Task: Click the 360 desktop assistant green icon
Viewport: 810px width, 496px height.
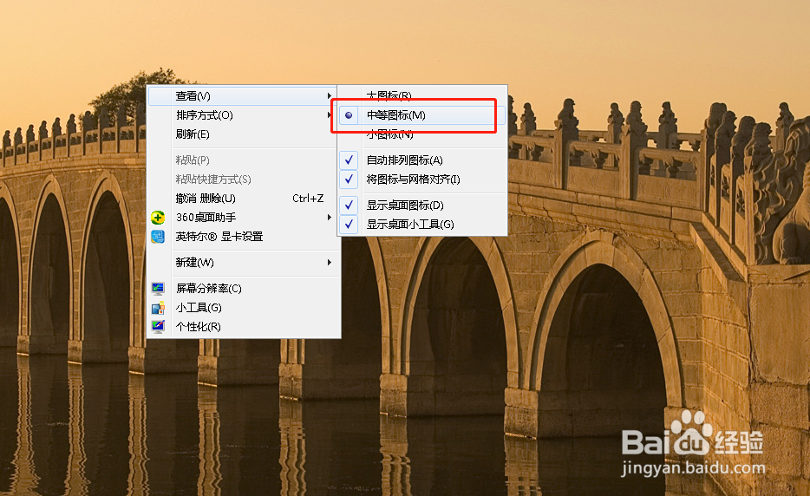Action: click(x=158, y=218)
